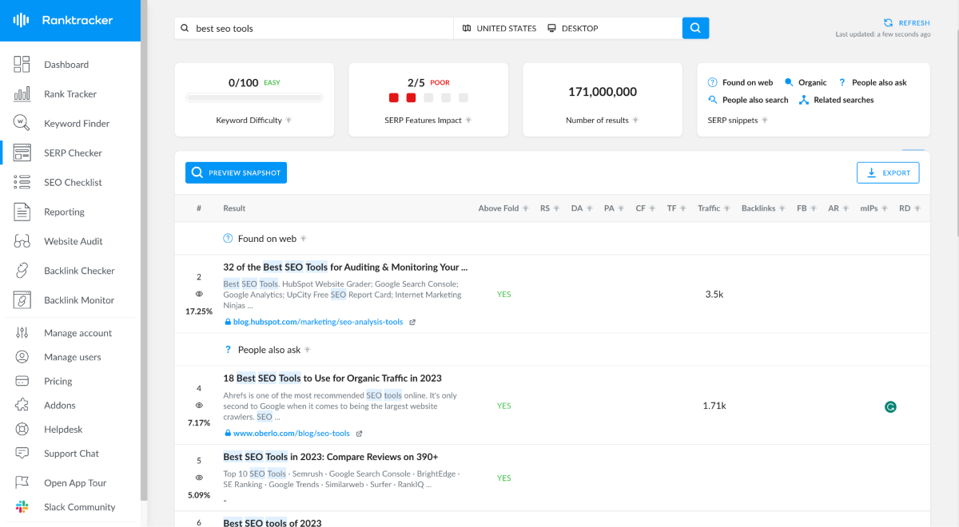
Task: Toggle the eye icon on result 2
Action: [199, 294]
